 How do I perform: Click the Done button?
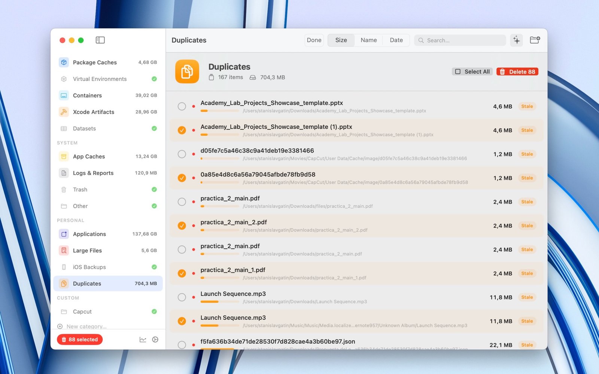(314, 40)
